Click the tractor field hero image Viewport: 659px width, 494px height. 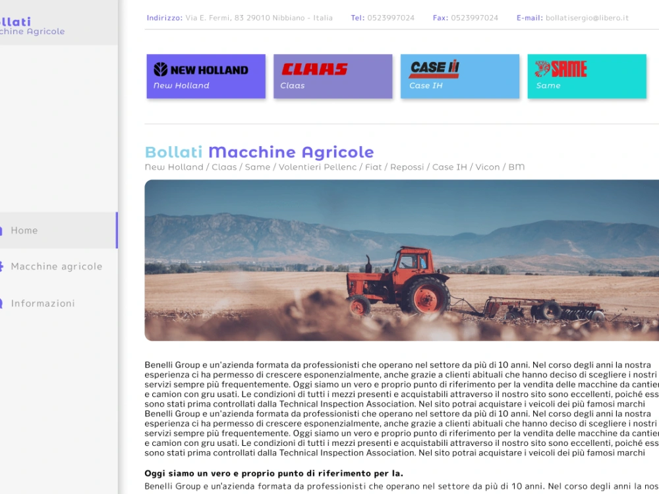[402, 260]
